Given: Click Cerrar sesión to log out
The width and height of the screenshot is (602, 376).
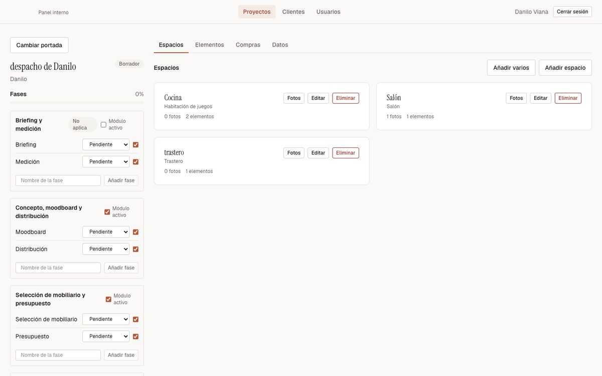Looking at the screenshot, I should [x=572, y=12].
